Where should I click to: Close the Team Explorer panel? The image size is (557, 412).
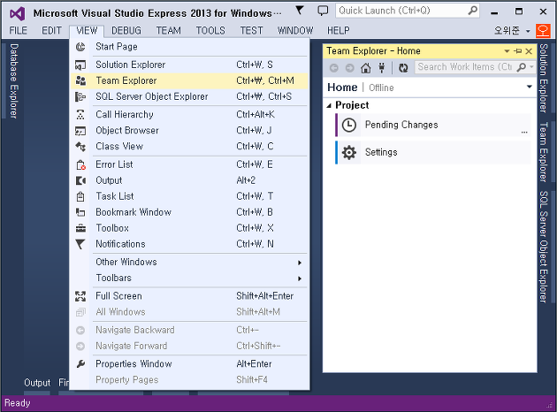[x=529, y=51]
